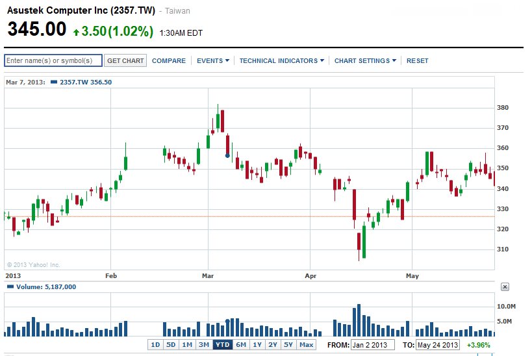Click the +3.96% period change value
Viewport: 532px width, 356px height.
[478, 345]
